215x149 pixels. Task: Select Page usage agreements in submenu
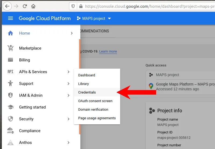tap(97, 118)
